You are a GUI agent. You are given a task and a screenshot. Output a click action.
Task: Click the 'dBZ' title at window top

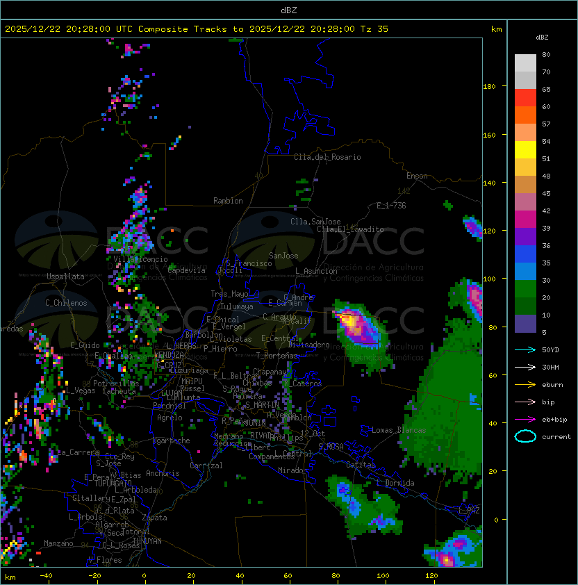pyautogui.click(x=289, y=10)
